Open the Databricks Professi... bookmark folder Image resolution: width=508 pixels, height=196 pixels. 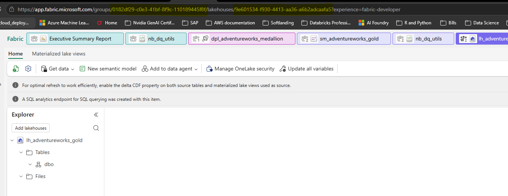click(326, 23)
